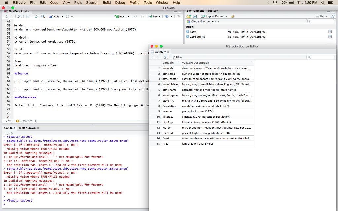Open Find/Replace with the magnifying glass icon
Screen dimensions: 338x211
click(x=42, y=16)
